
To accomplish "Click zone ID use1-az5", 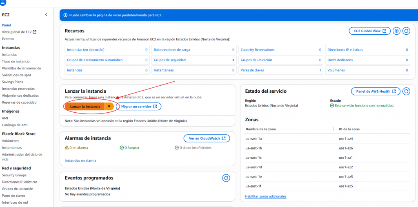I will coord(346,186).
